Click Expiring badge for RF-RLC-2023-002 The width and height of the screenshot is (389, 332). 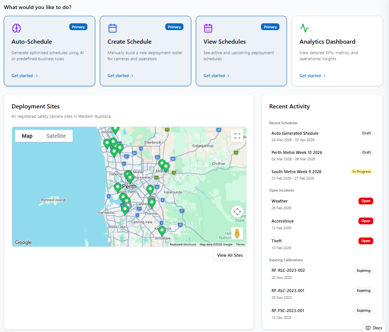[x=364, y=271]
